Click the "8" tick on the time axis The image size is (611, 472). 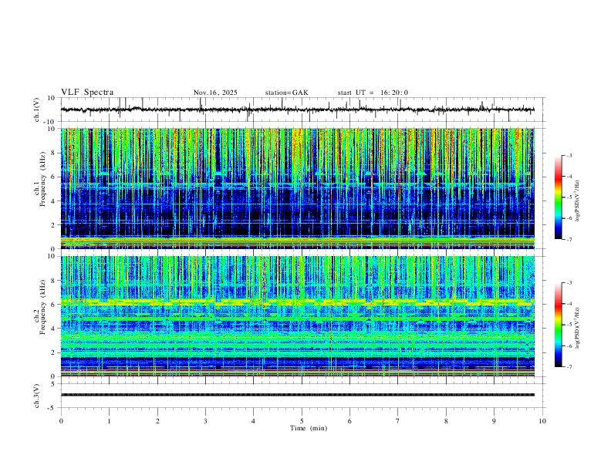446,421
